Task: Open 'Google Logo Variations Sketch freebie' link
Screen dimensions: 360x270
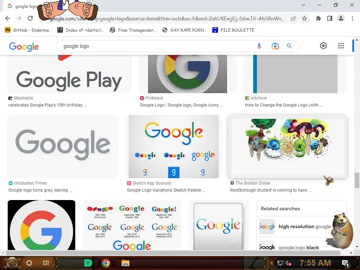Action: [166, 190]
